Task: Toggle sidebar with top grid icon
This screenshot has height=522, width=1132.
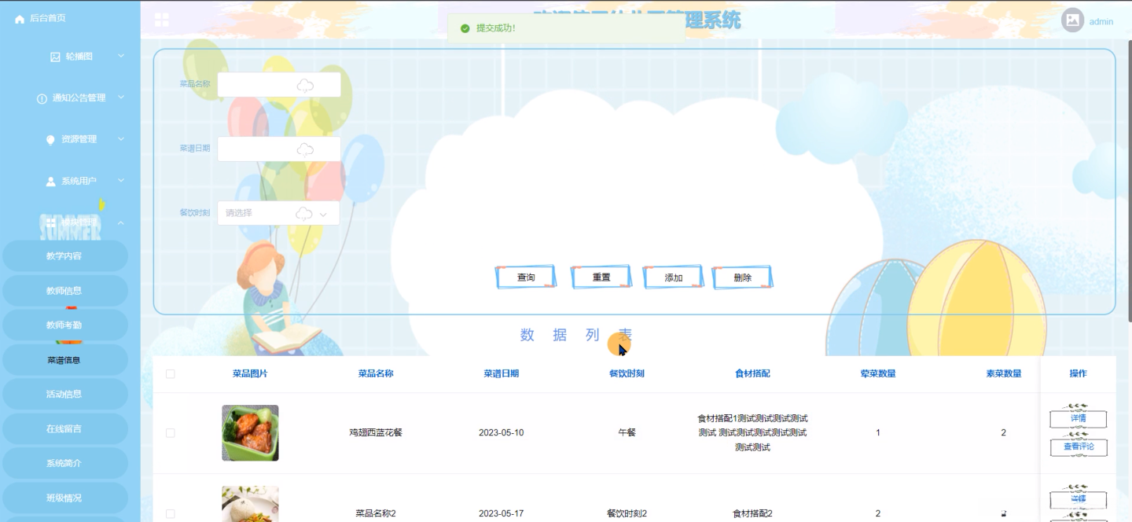Action: pos(162,20)
